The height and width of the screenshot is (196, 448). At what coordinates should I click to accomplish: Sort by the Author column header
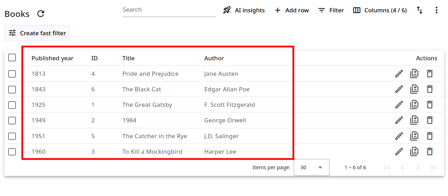(214, 58)
